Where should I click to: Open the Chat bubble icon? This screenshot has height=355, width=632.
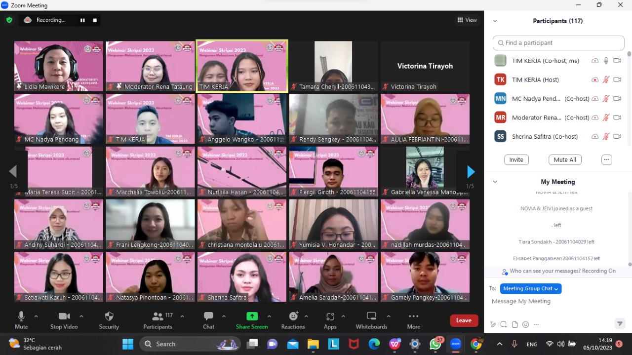tap(208, 316)
